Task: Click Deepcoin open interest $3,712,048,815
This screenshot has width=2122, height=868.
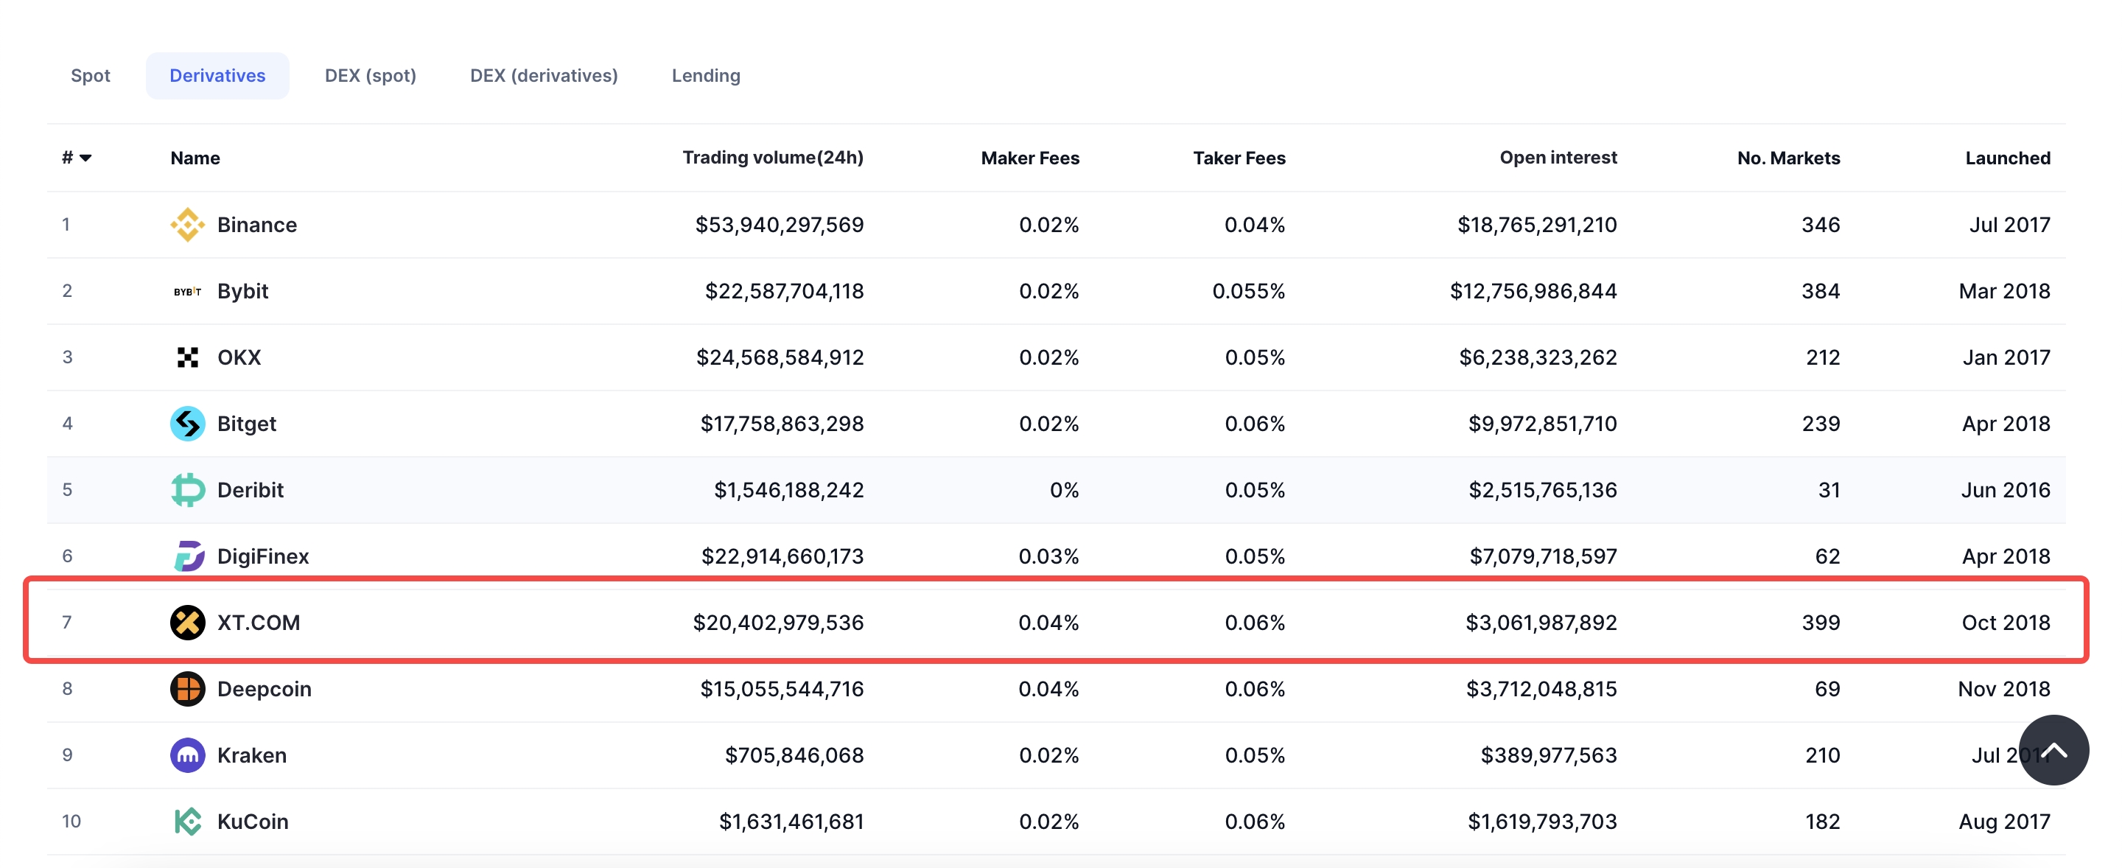Action: click(x=1541, y=689)
